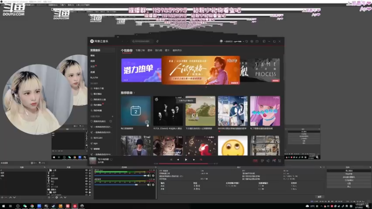
Task: Mute the second audio channel in OBS mixer
Action: (149, 185)
